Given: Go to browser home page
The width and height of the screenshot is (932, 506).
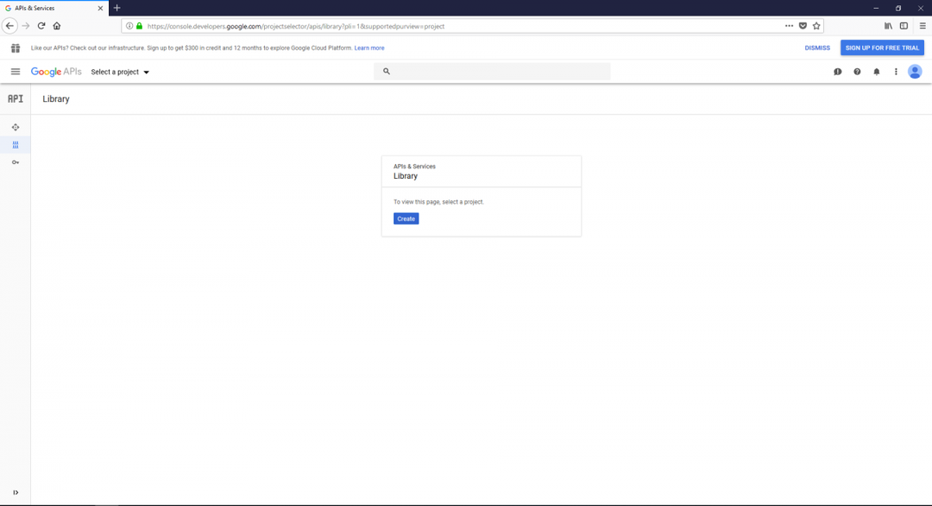Looking at the screenshot, I should [x=57, y=26].
